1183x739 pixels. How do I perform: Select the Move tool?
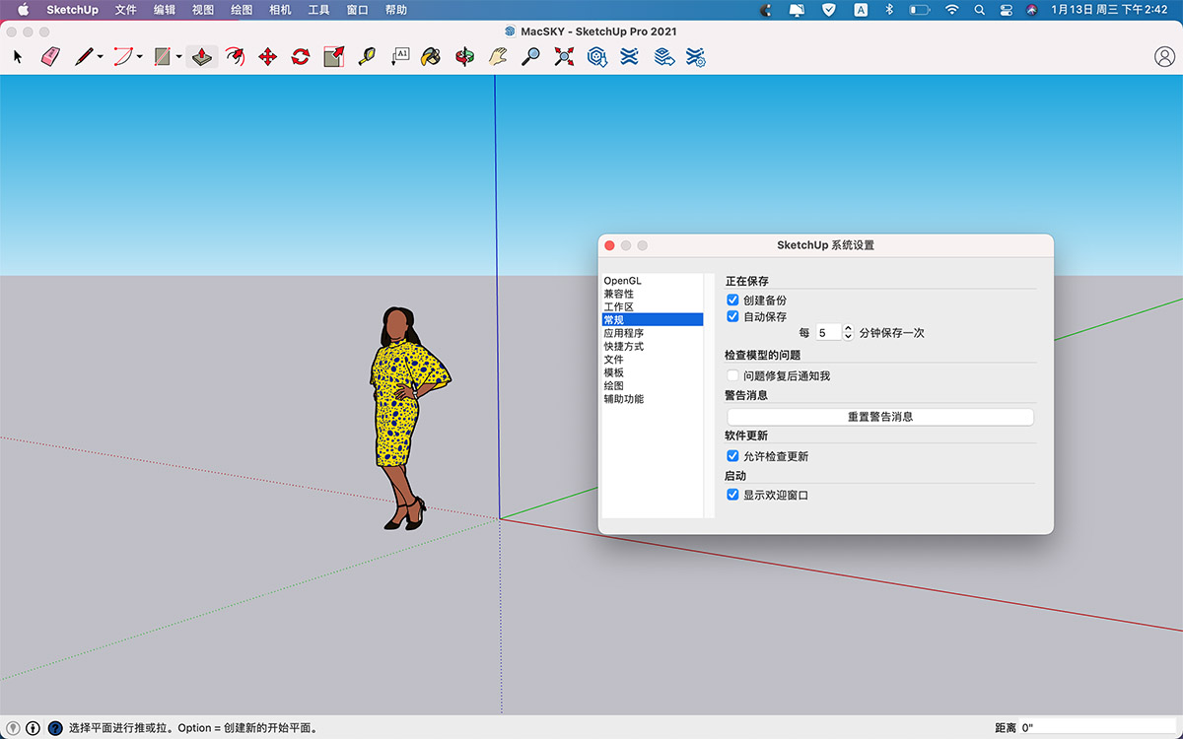click(267, 57)
